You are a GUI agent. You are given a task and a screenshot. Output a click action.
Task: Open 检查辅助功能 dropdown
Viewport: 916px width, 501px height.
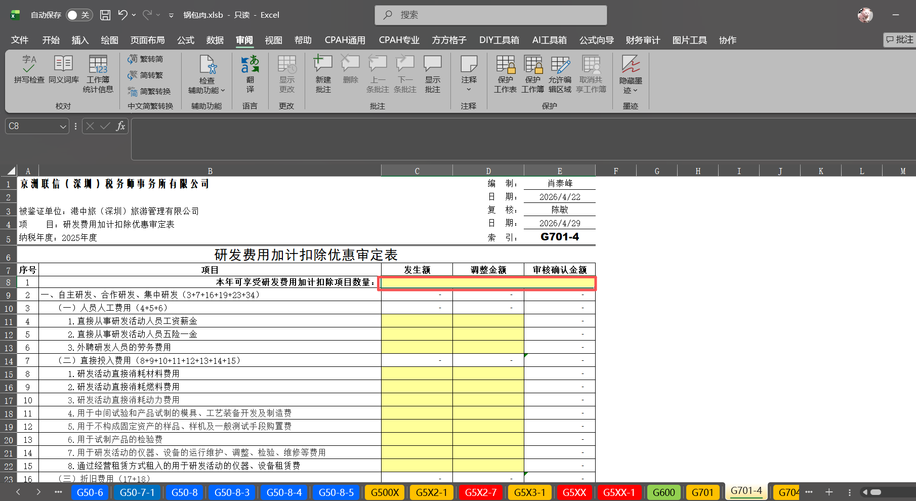tap(207, 74)
